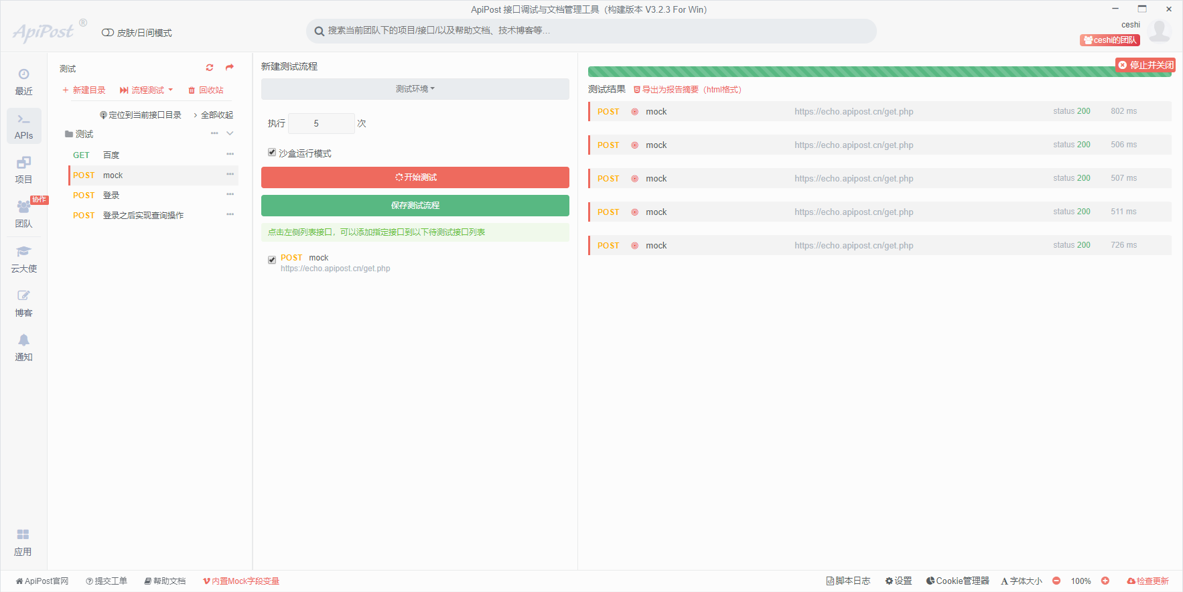Viewport: 1183px width, 592px height.
Task: Click the search magnifier icon
Action: pos(320,31)
